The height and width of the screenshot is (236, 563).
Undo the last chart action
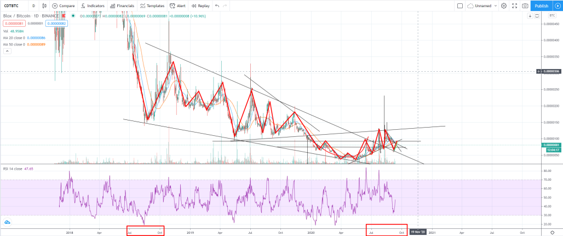[x=217, y=5]
